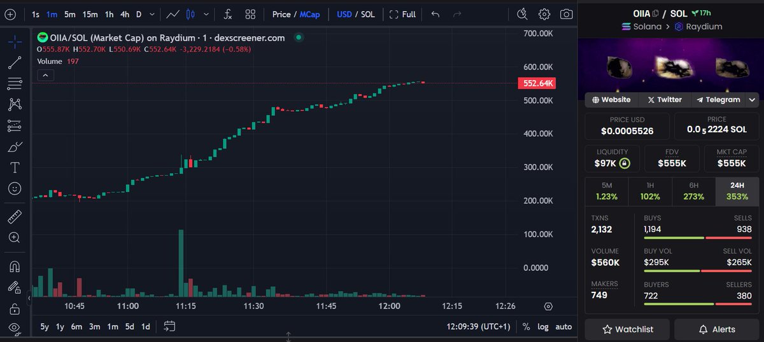The width and height of the screenshot is (764, 342).
Task: Open the quick search icon
Action: pos(523,14)
